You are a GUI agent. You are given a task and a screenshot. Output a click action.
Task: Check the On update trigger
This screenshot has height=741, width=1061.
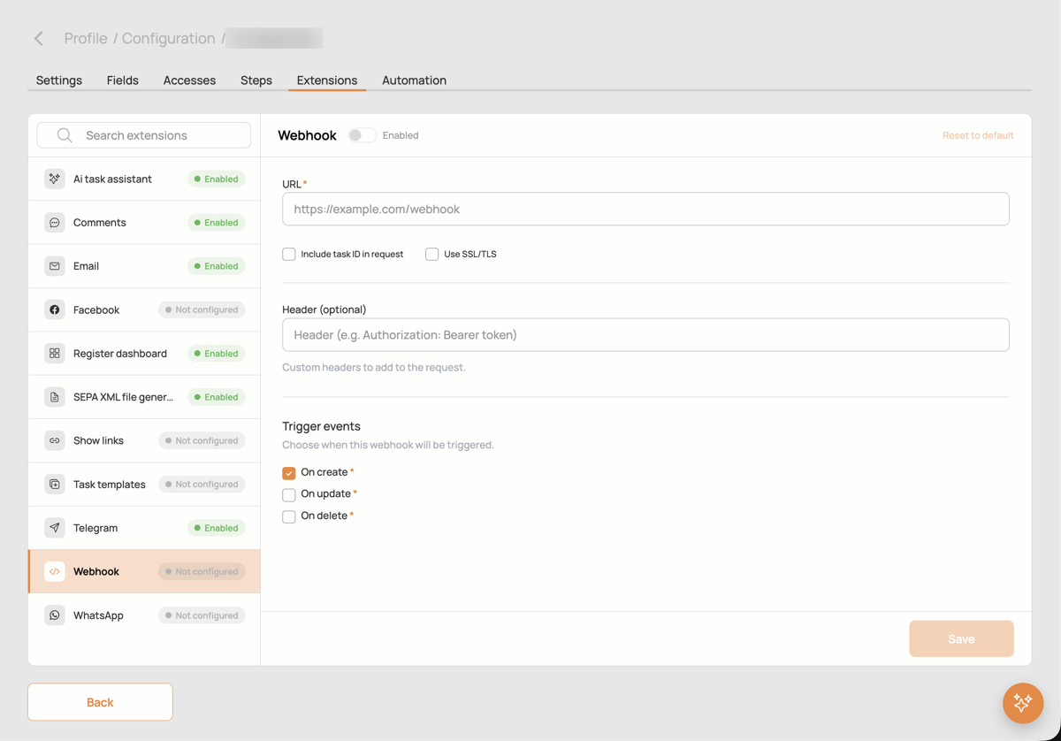(x=289, y=494)
